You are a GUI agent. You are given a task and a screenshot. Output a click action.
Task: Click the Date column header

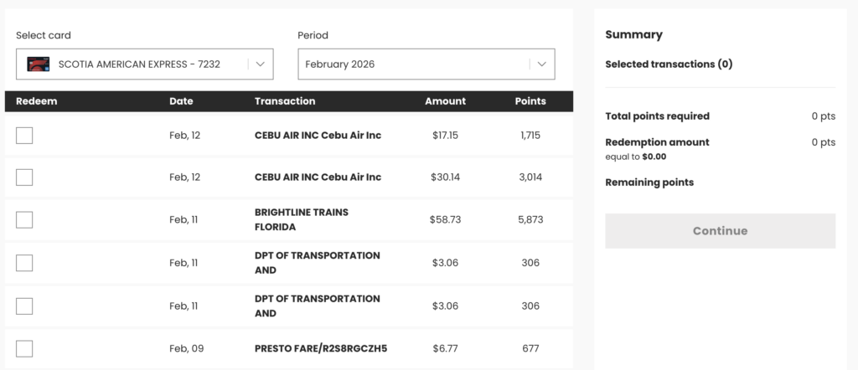point(181,101)
